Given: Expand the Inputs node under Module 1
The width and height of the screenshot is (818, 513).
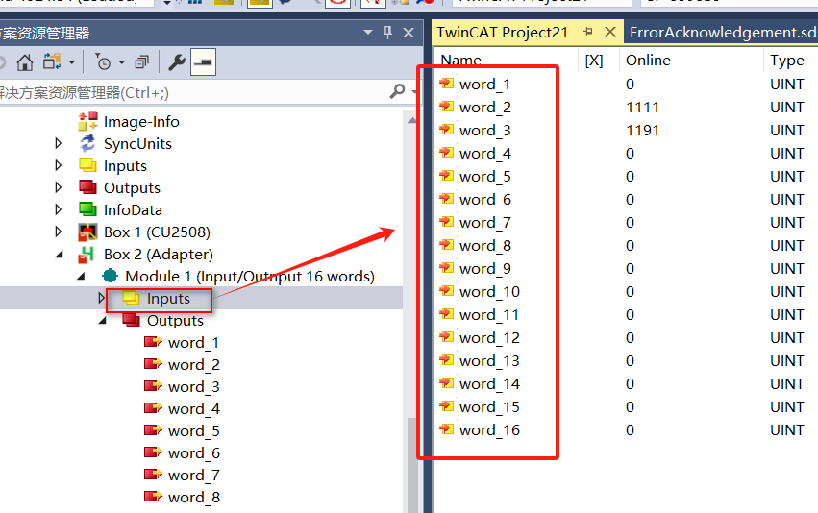Looking at the screenshot, I should coord(103,299).
